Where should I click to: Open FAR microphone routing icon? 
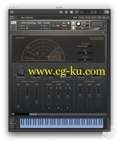click(69, 88)
